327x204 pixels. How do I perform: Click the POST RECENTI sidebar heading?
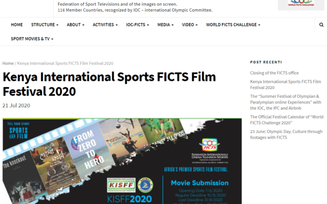266,62
